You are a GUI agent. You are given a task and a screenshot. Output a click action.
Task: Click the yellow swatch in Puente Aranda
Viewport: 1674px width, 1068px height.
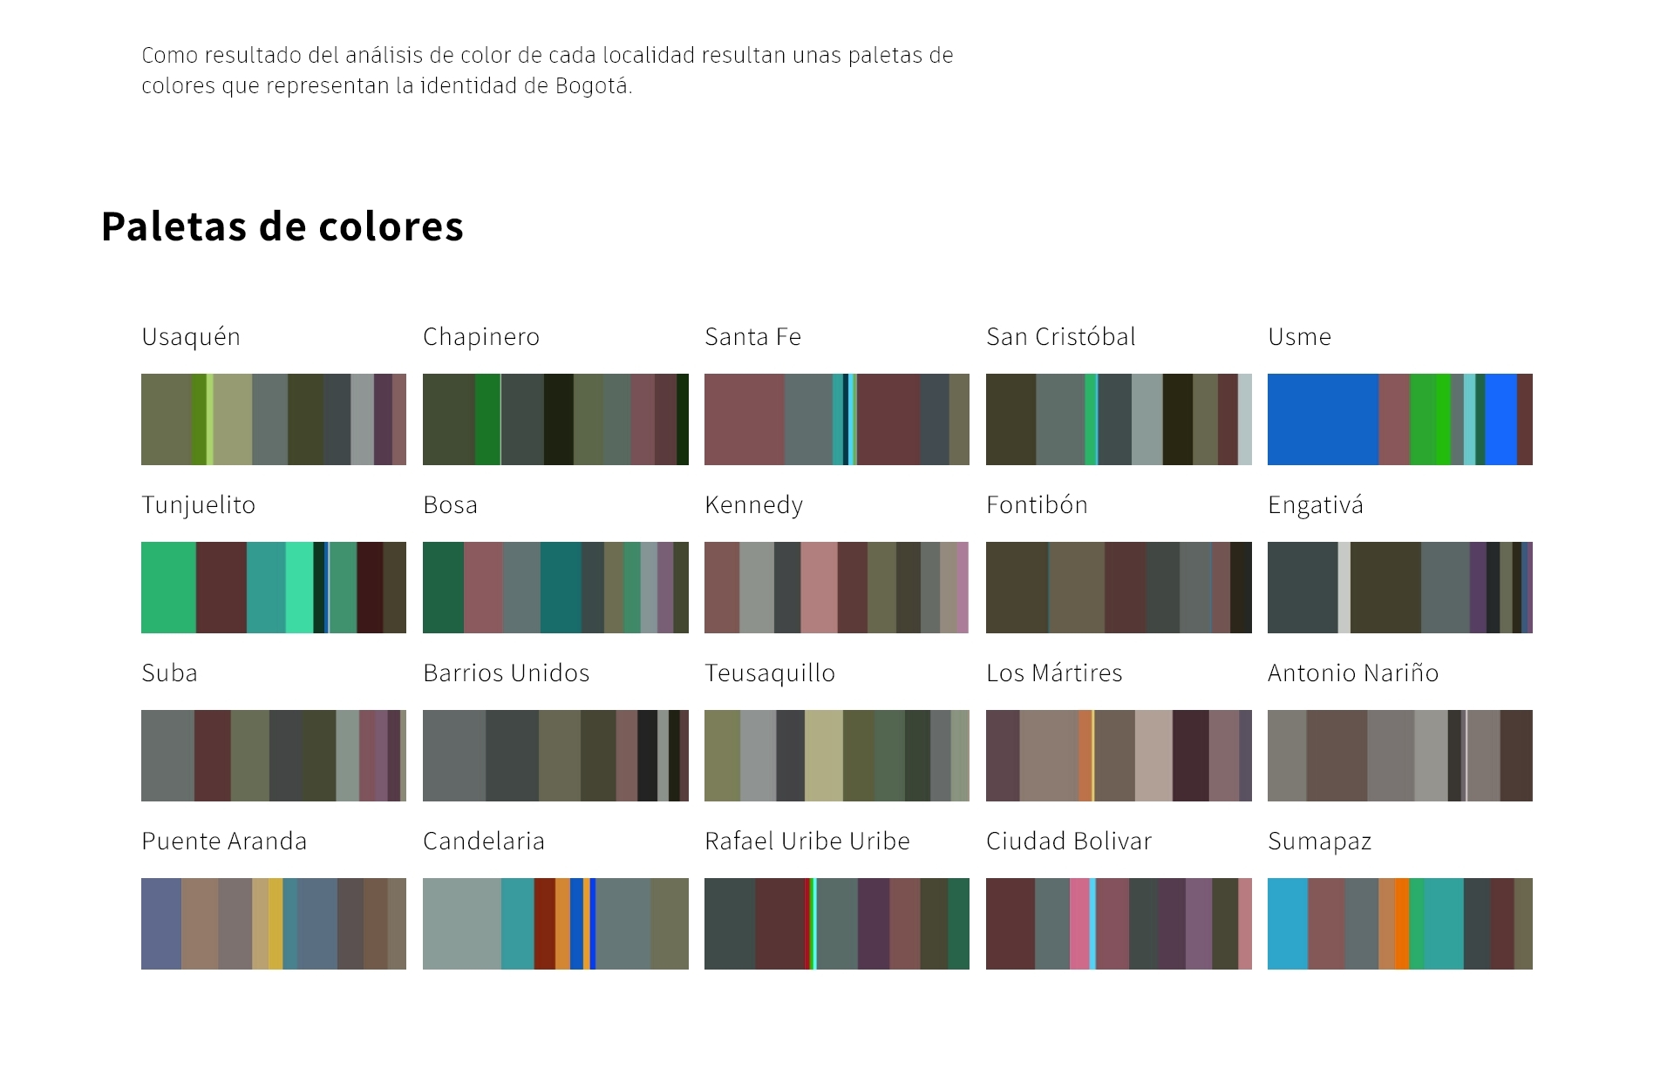276,923
